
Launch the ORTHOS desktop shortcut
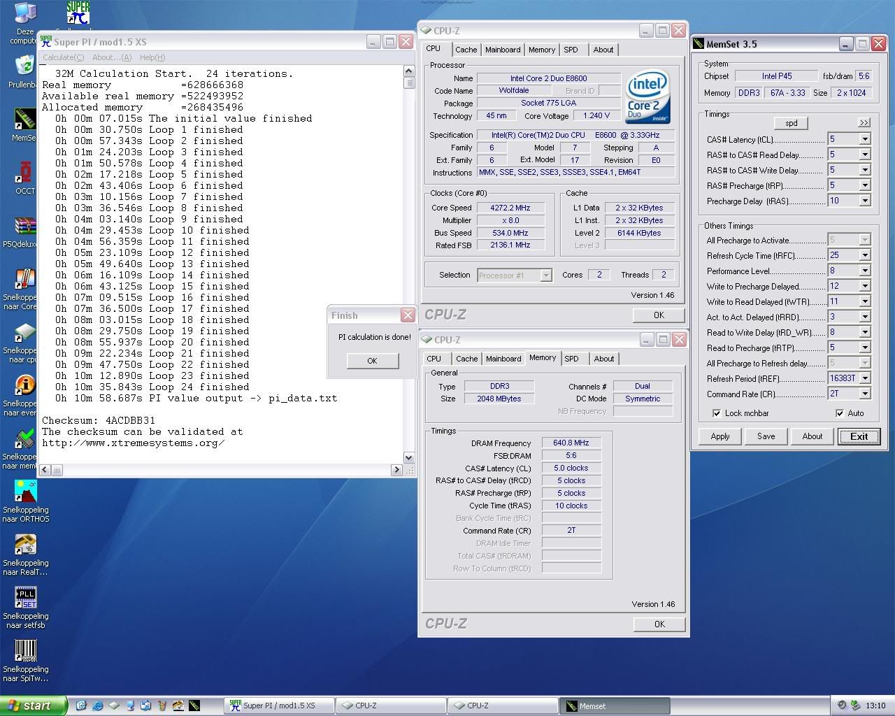click(25, 492)
